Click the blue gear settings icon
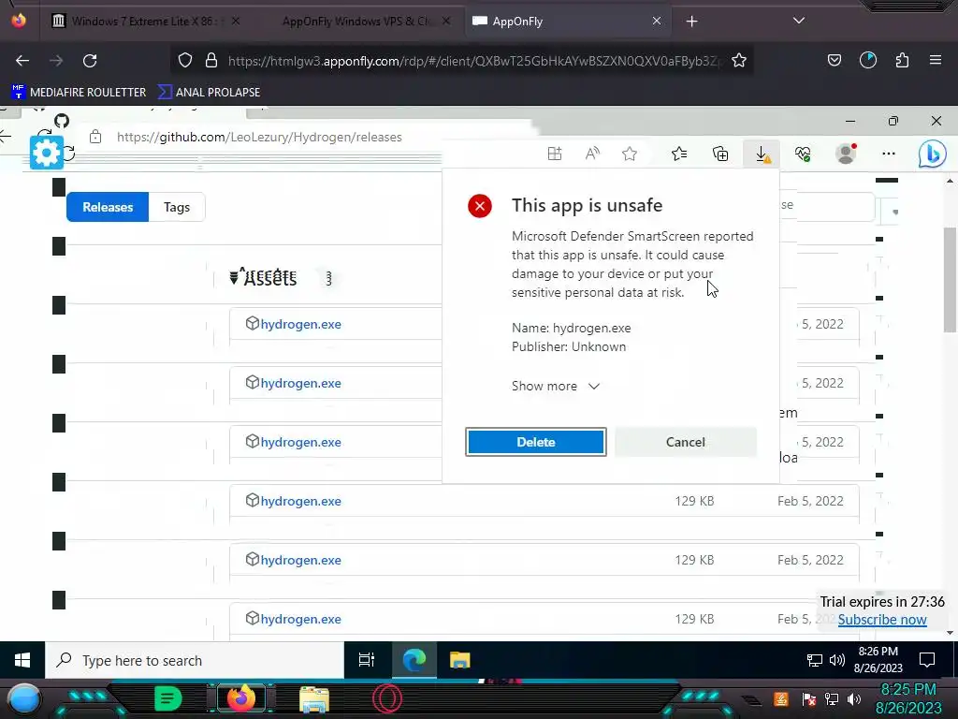Screen dimensions: 958x719 click(47, 153)
